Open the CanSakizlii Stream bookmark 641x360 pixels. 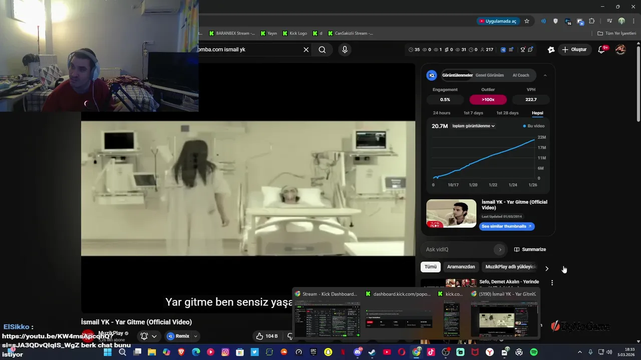pyautogui.click(x=351, y=33)
